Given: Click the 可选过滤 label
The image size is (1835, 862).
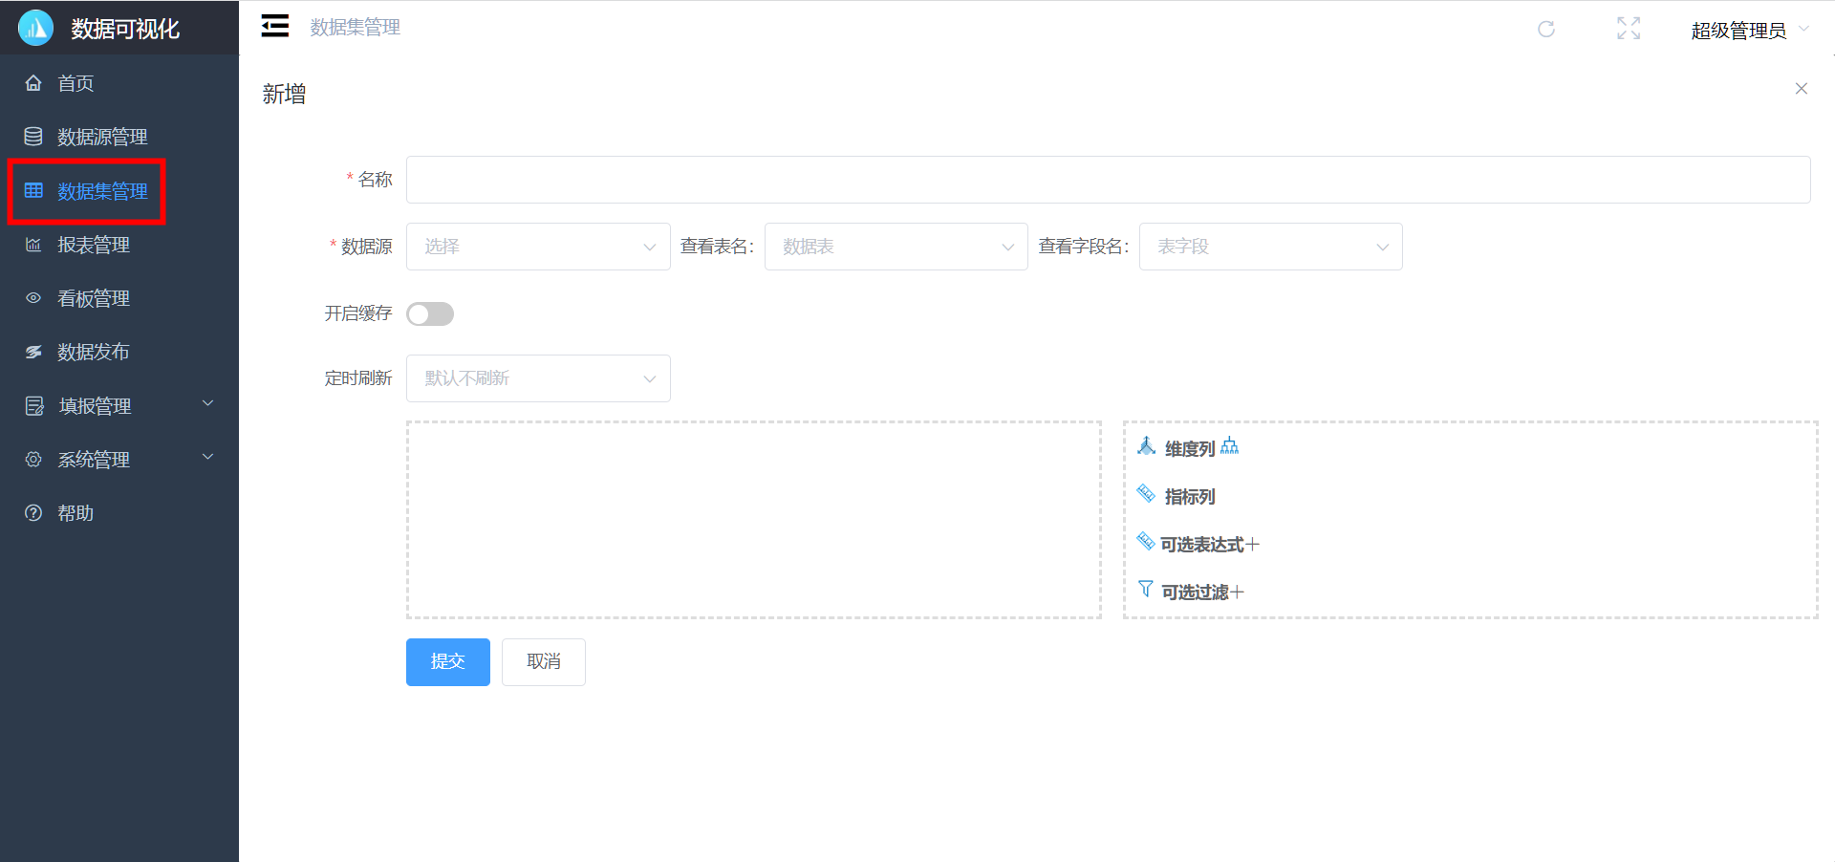Looking at the screenshot, I should pyautogui.click(x=1195, y=593).
